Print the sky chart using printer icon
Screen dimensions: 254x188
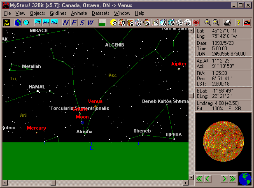click(x=227, y=22)
